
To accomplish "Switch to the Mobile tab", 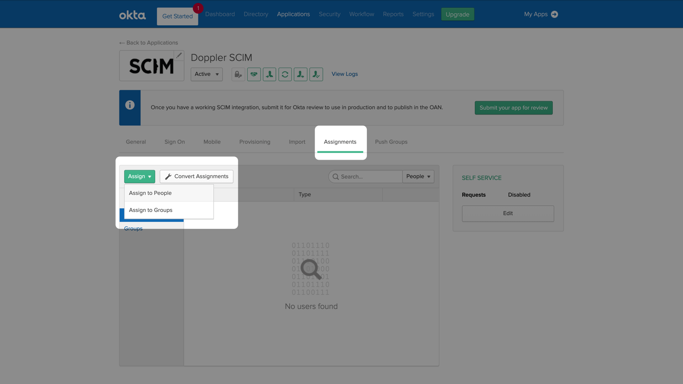I will [212, 142].
